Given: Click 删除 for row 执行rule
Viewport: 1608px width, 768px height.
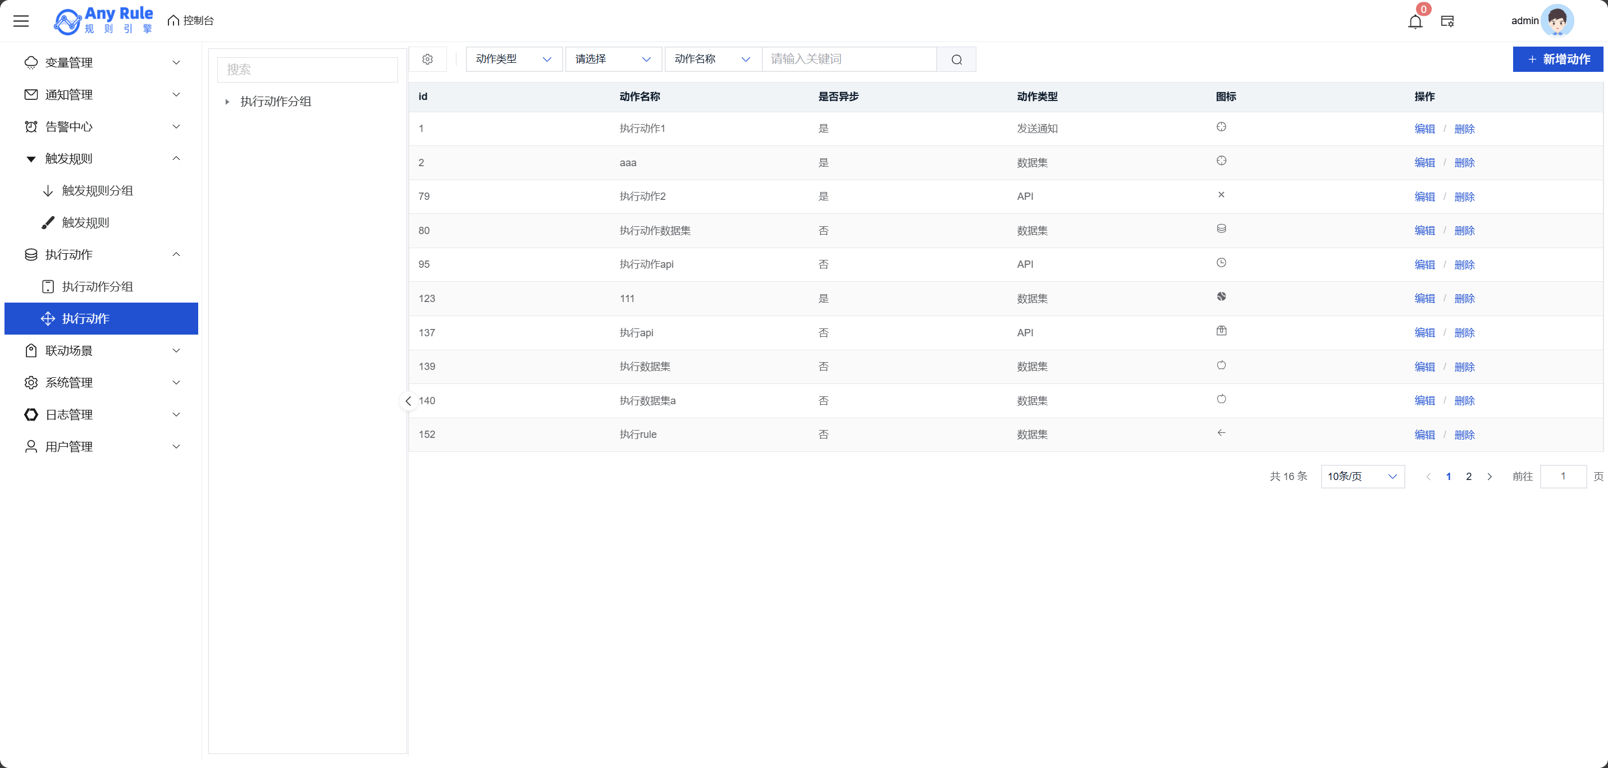Looking at the screenshot, I should [1464, 435].
